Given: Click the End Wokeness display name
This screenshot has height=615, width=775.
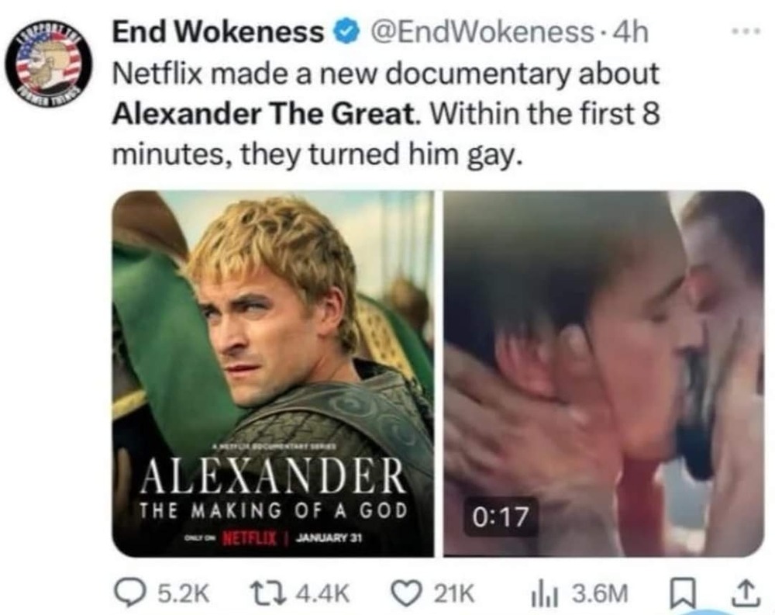Looking at the screenshot, I should click(219, 33).
